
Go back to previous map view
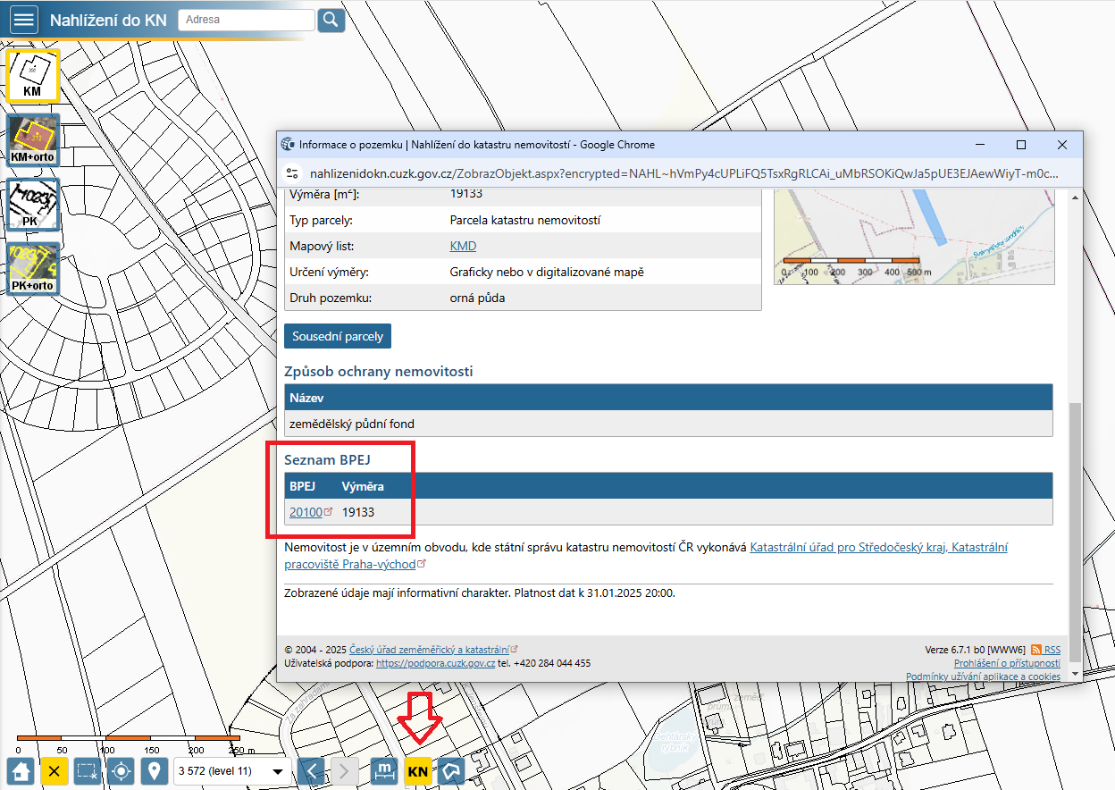[x=311, y=770]
